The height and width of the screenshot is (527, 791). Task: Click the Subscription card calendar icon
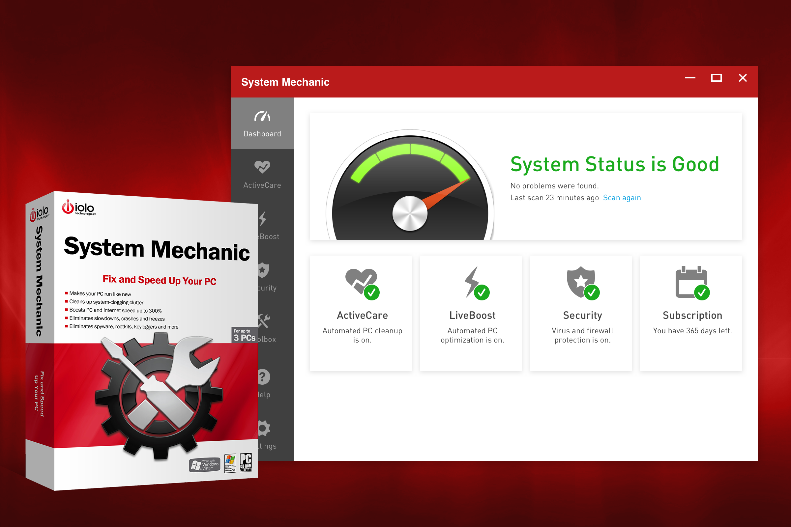(692, 283)
